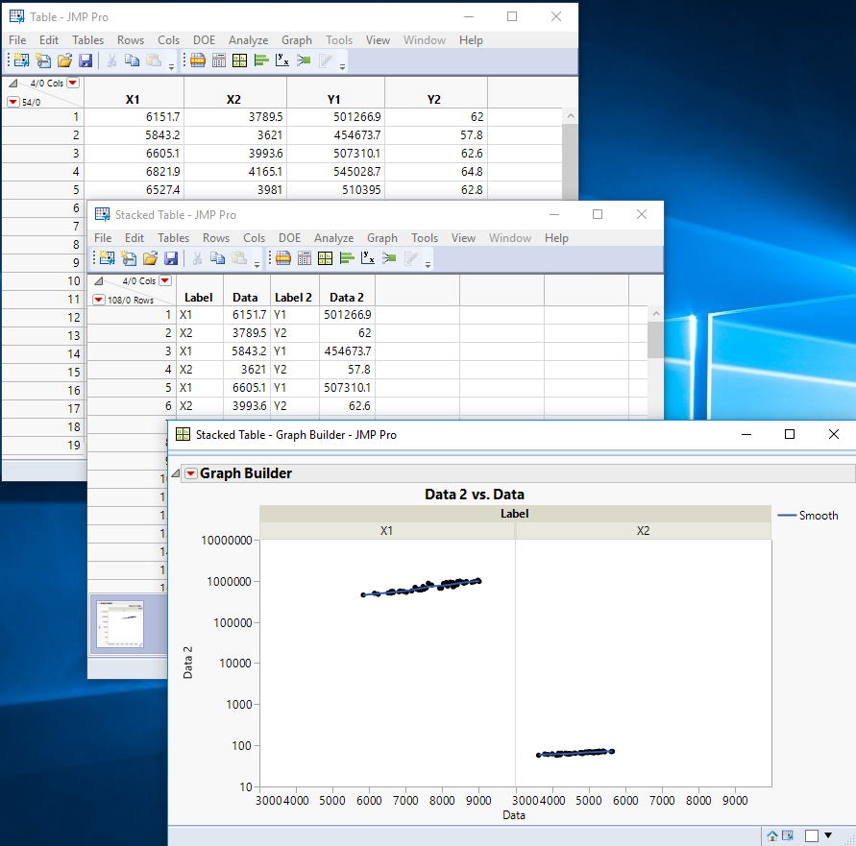Open red triangle menu beside 4/0 Cols in Table

73,84
